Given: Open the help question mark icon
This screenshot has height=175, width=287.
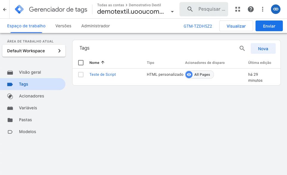Looking at the screenshot, I should coord(250,9).
